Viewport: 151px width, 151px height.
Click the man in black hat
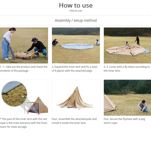(37, 48)
